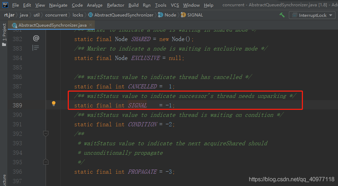The width and height of the screenshot is (338, 186).
Task: Click the yellow lightbulb intention icon
Action: (54, 104)
